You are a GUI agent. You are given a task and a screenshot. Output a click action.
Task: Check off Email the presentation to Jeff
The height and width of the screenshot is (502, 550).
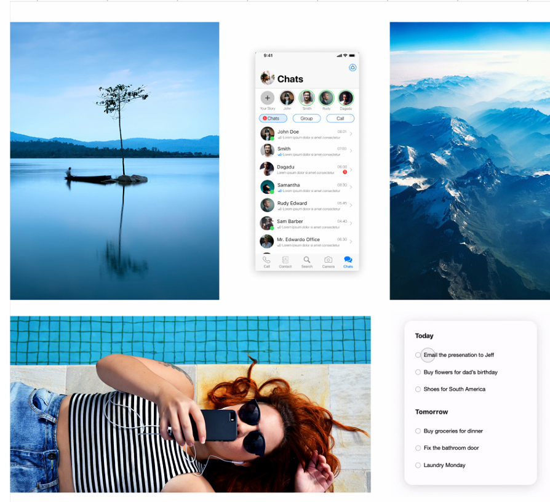pos(418,355)
